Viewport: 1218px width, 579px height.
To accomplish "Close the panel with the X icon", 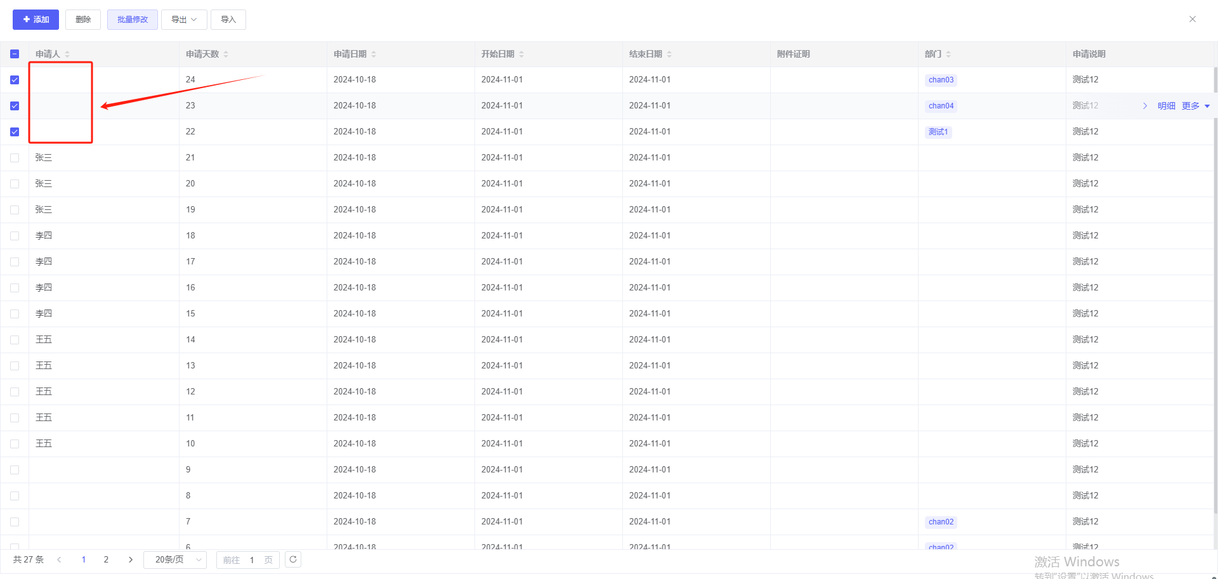I will coord(1192,19).
